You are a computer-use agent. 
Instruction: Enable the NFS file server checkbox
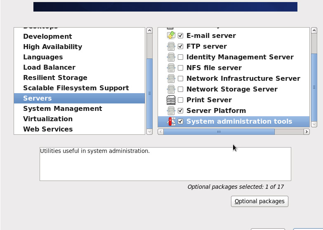click(x=180, y=68)
